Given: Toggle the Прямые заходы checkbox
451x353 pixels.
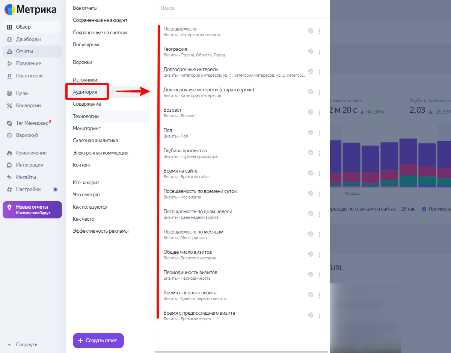Looking at the screenshot, I should (424, 209).
